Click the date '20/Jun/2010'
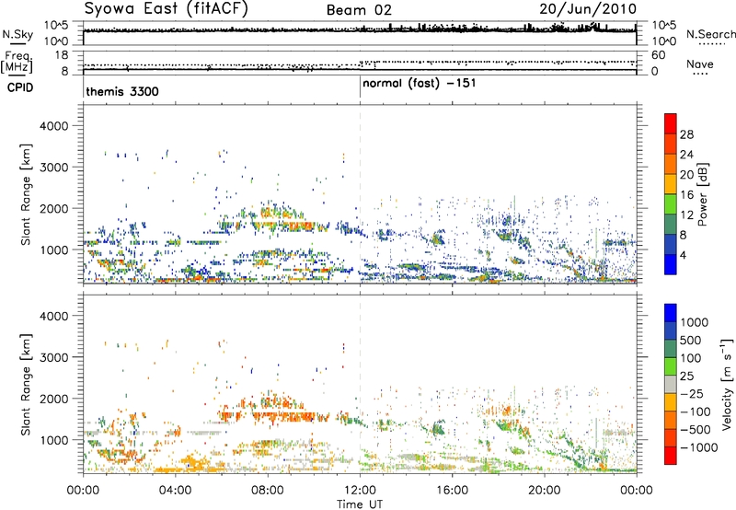 [x=588, y=9]
